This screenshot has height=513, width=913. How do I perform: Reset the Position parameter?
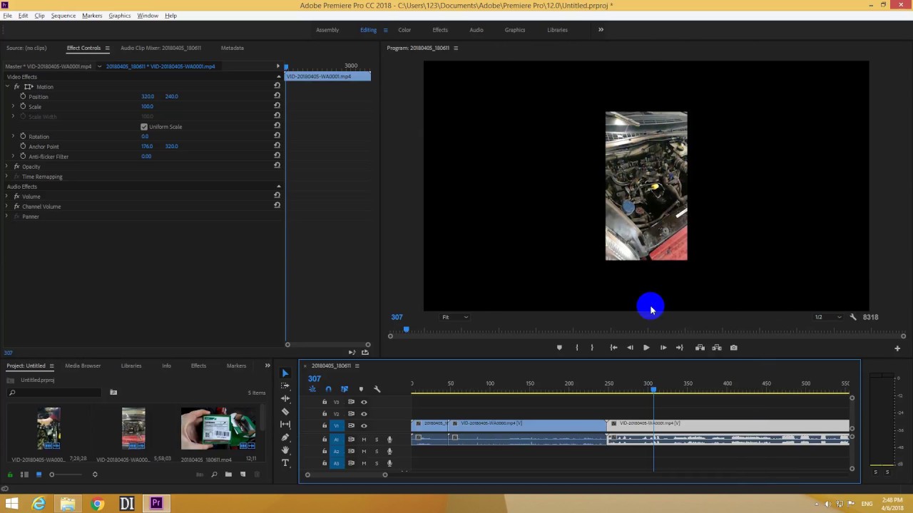[277, 96]
